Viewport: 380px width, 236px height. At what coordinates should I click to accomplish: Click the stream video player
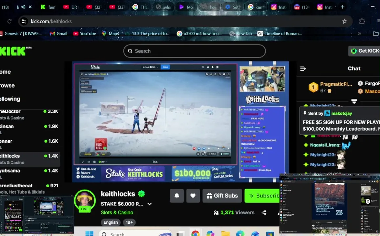point(180,122)
